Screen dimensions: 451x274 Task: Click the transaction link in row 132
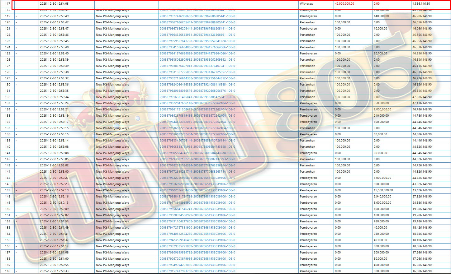click(x=197, y=97)
